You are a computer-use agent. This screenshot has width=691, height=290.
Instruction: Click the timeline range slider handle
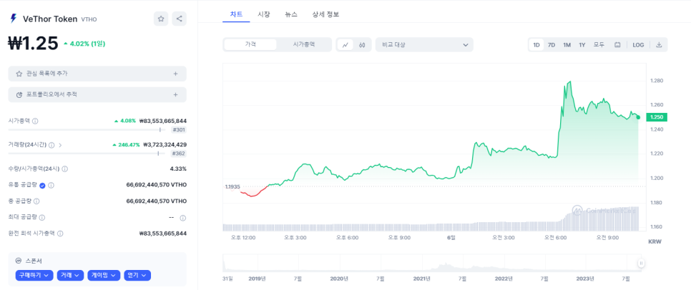coord(641,264)
